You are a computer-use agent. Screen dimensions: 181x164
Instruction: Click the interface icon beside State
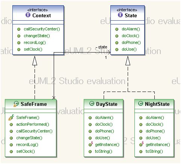(x=120, y=15)
